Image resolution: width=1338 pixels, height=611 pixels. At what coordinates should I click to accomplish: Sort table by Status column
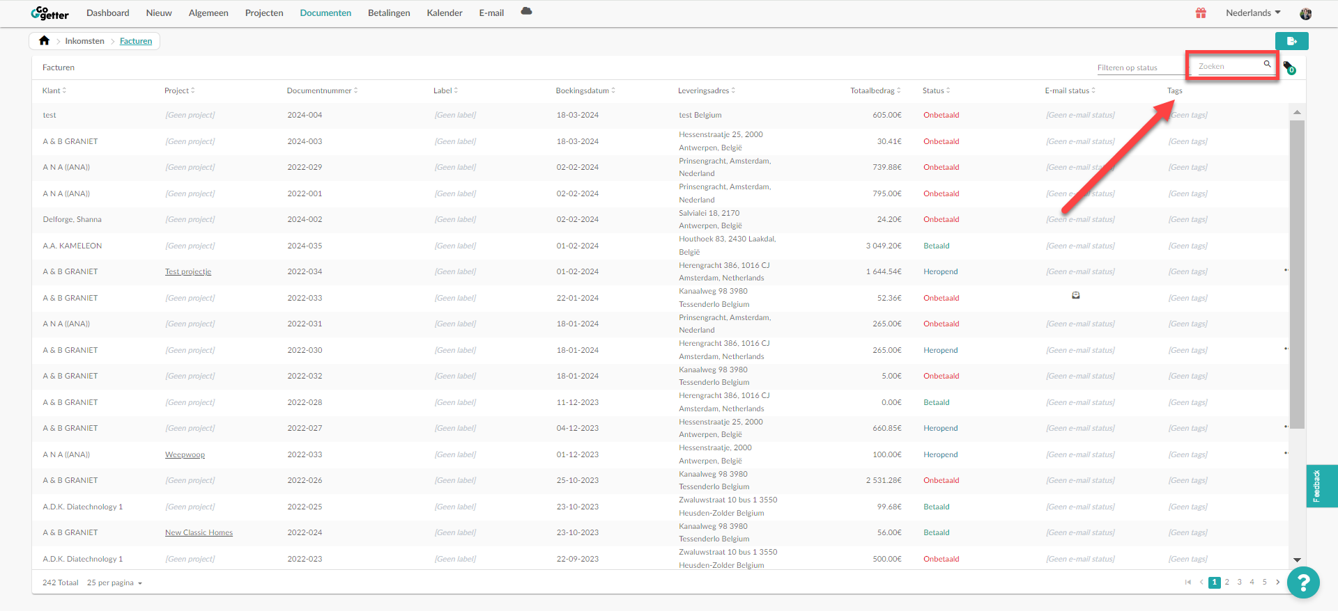coord(937,90)
